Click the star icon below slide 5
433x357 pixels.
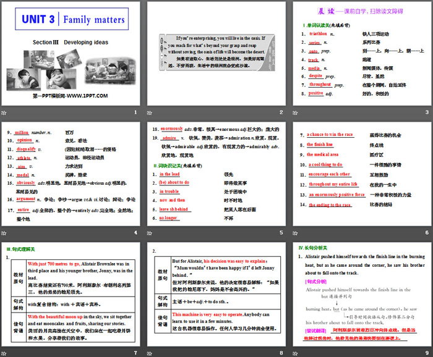[150, 233]
